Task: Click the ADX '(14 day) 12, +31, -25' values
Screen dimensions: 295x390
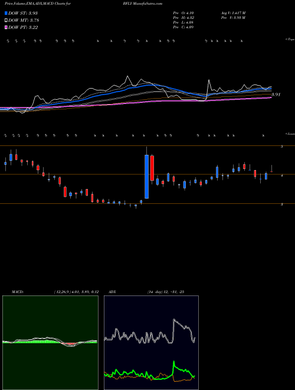Action: point(165,292)
